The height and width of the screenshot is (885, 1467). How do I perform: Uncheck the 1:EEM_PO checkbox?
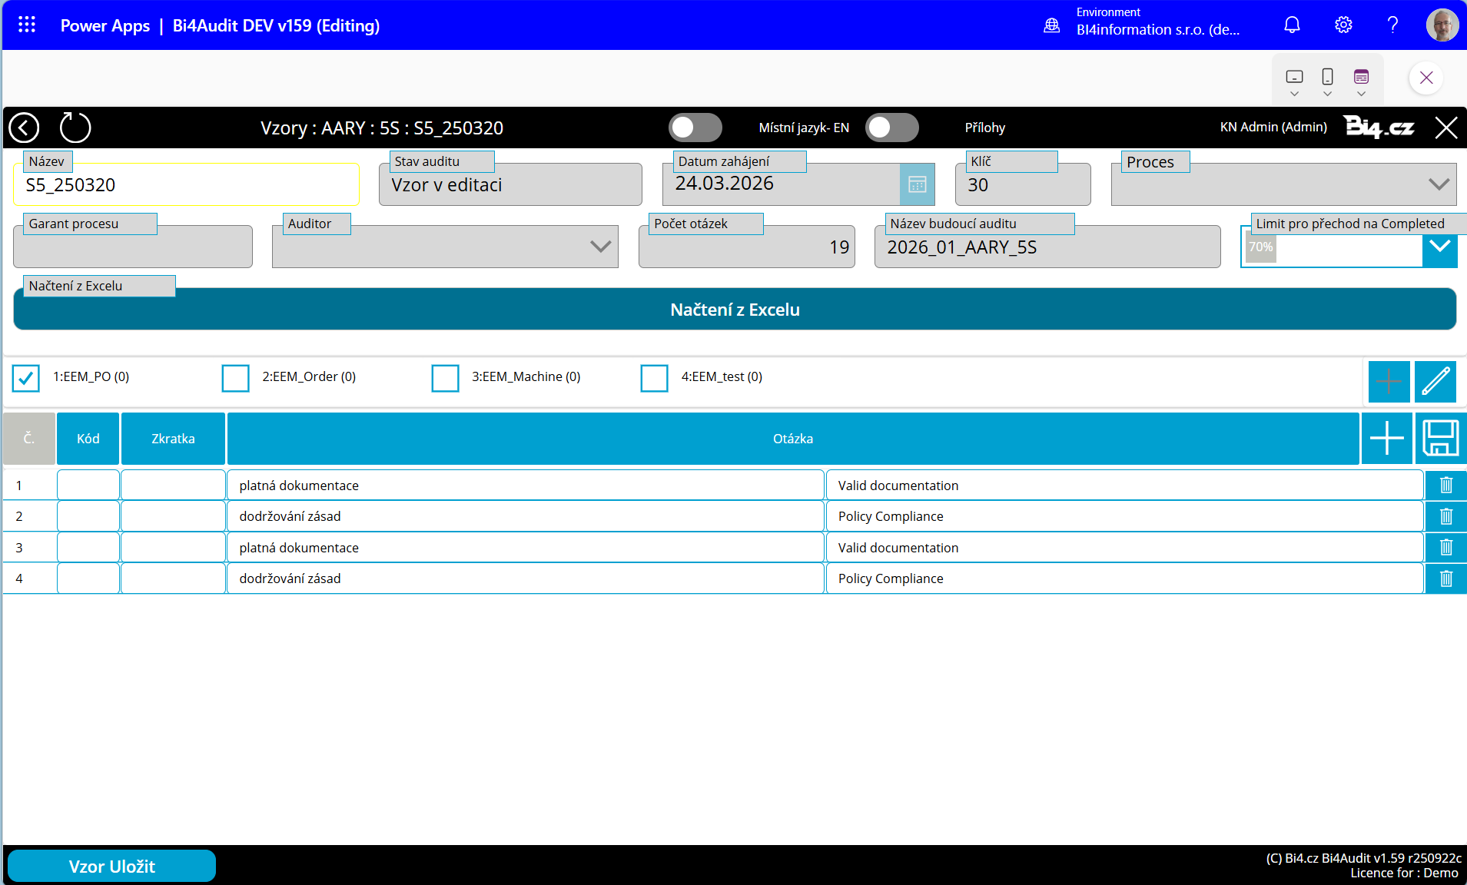pyautogui.click(x=26, y=378)
